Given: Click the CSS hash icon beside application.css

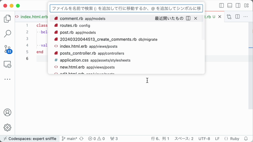Looking at the screenshot, I should (x=56, y=60).
